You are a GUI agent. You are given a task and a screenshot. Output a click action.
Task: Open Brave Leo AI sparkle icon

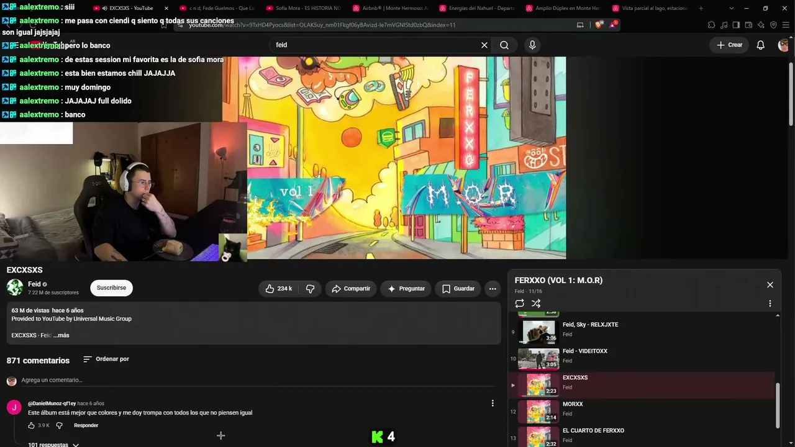761,25
